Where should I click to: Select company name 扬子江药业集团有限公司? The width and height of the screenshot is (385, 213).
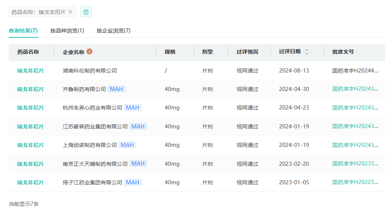click(92, 182)
